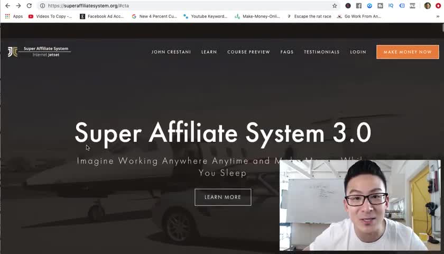Open 'Facebook Ad Acc...' bookmark
This screenshot has height=254, width=444.
click(102, 16)
